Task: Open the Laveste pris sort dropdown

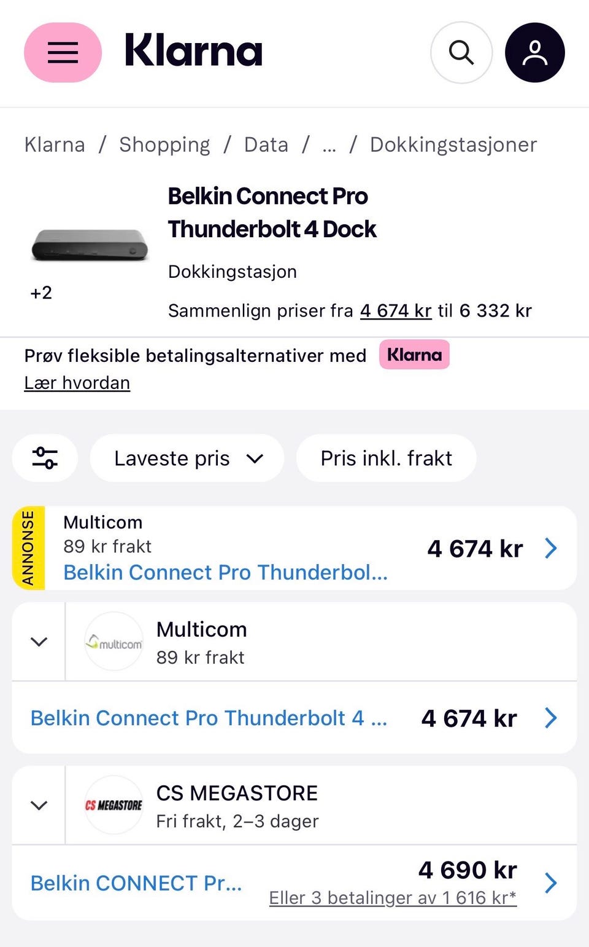Action: (x=187, y=458)
